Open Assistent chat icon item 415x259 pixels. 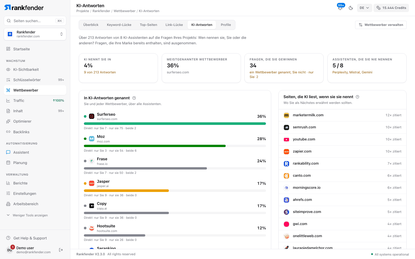[35, 152]
